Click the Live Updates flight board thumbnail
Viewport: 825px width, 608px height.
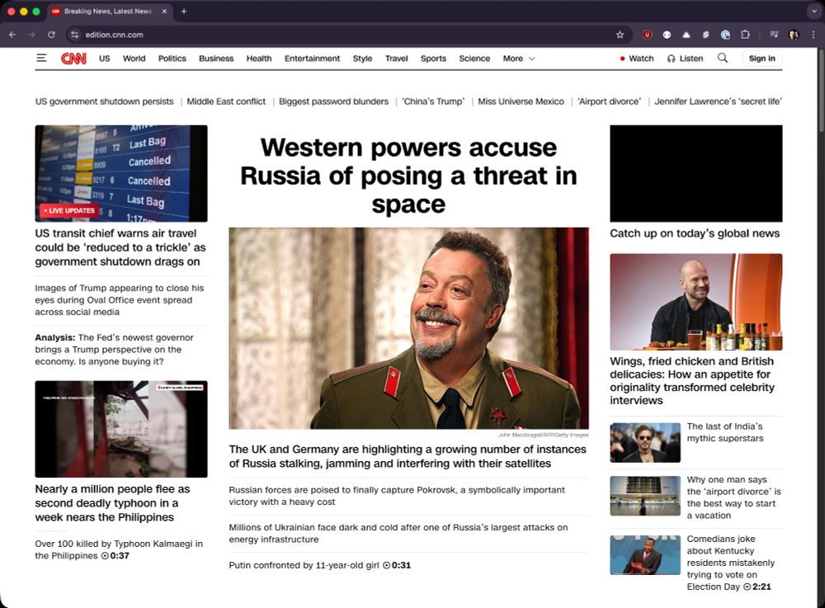coord(120,172)
